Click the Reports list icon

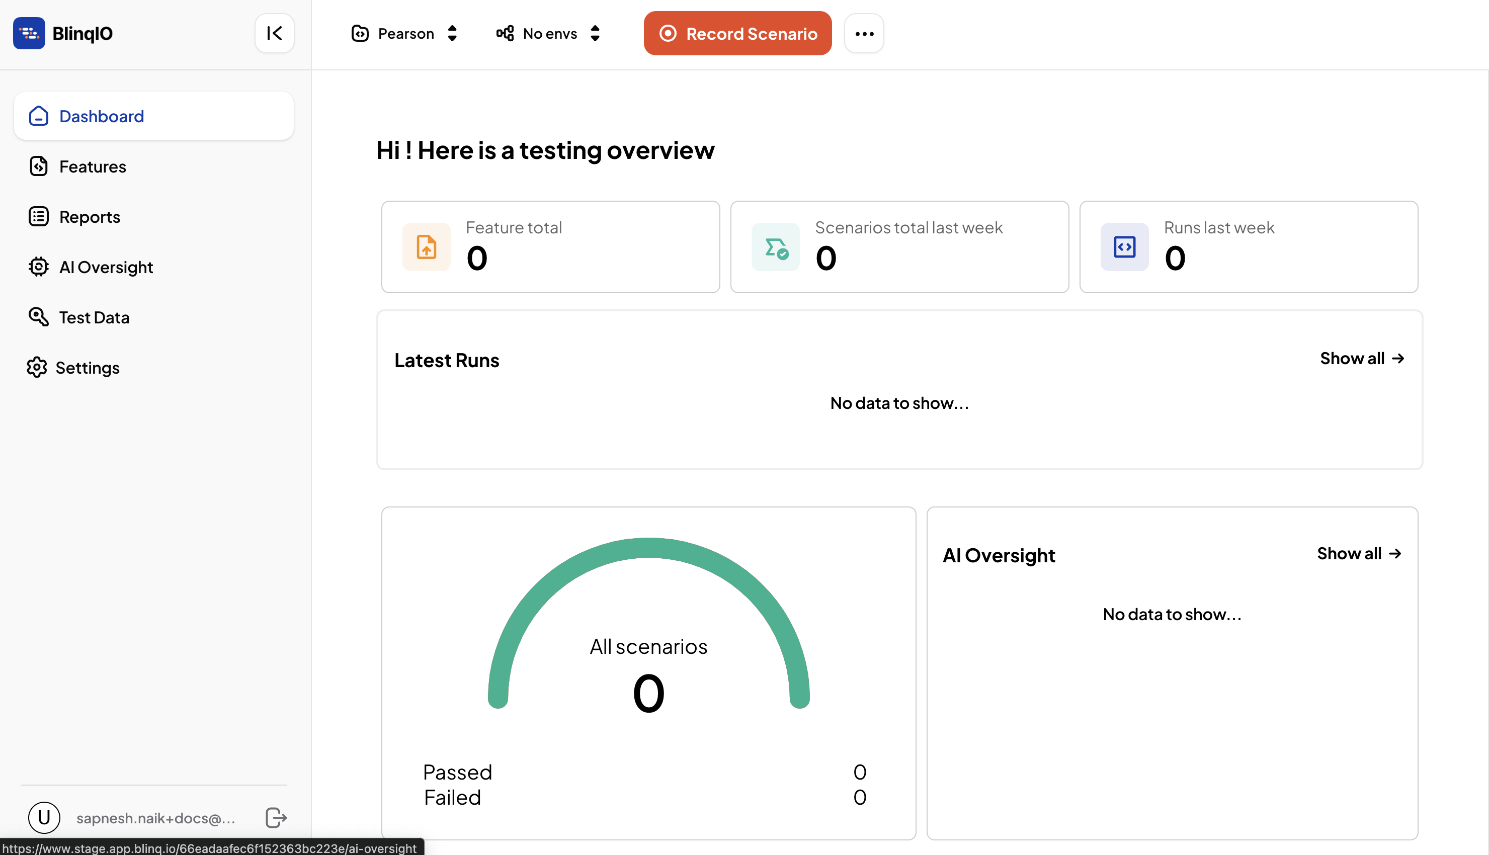39,217
